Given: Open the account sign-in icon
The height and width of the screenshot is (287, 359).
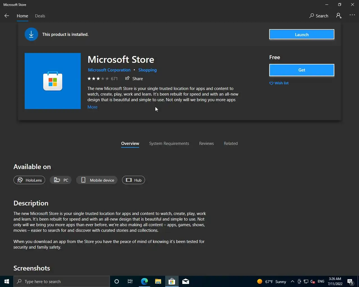Looking at the screenshot, I should click(339, 16).
